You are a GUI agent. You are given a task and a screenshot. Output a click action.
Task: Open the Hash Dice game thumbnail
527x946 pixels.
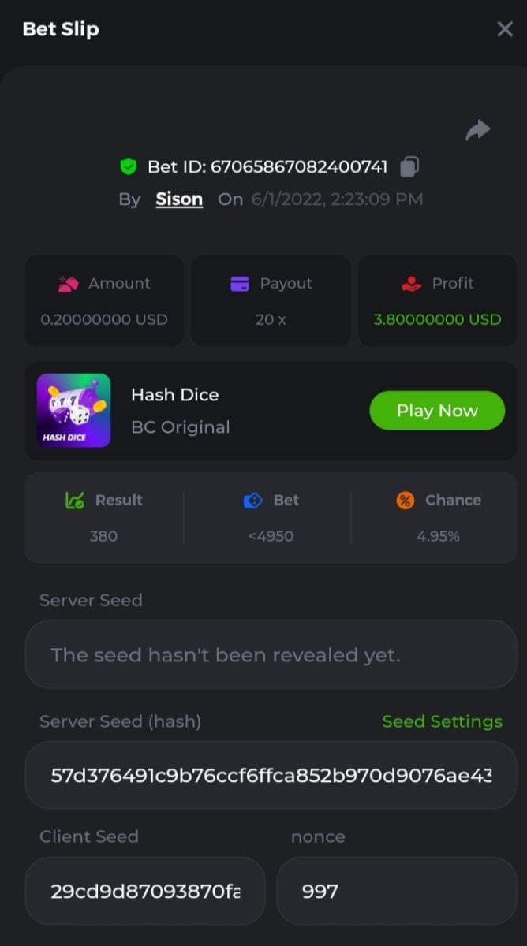tap(73, 410)
